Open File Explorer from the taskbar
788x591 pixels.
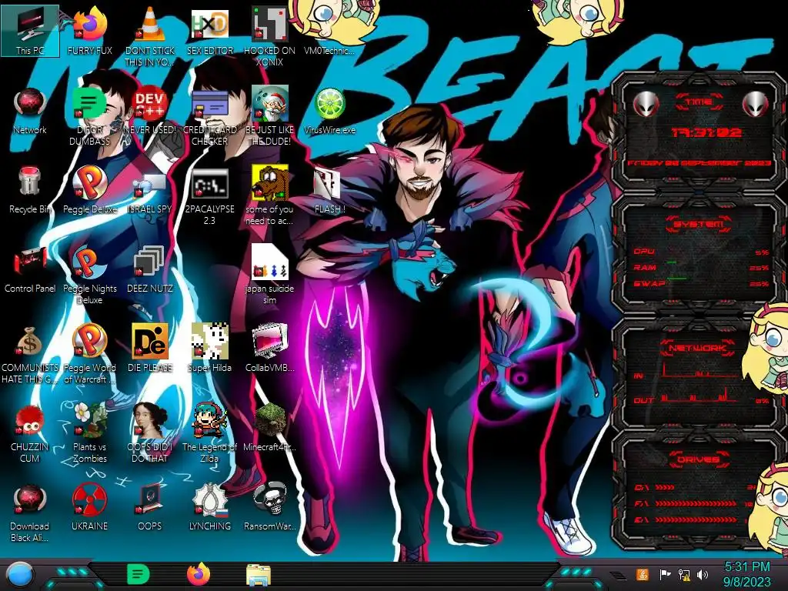[x=259, y=575]
